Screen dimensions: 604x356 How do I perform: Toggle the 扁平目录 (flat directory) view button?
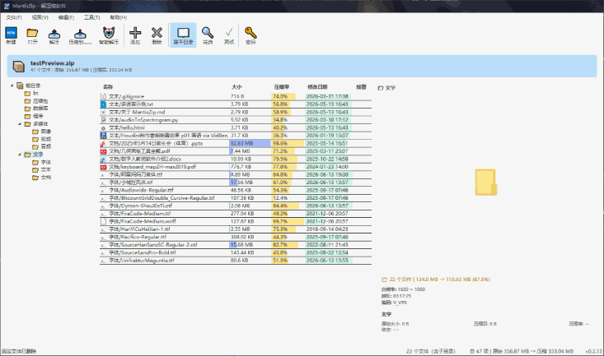(183, 35)
